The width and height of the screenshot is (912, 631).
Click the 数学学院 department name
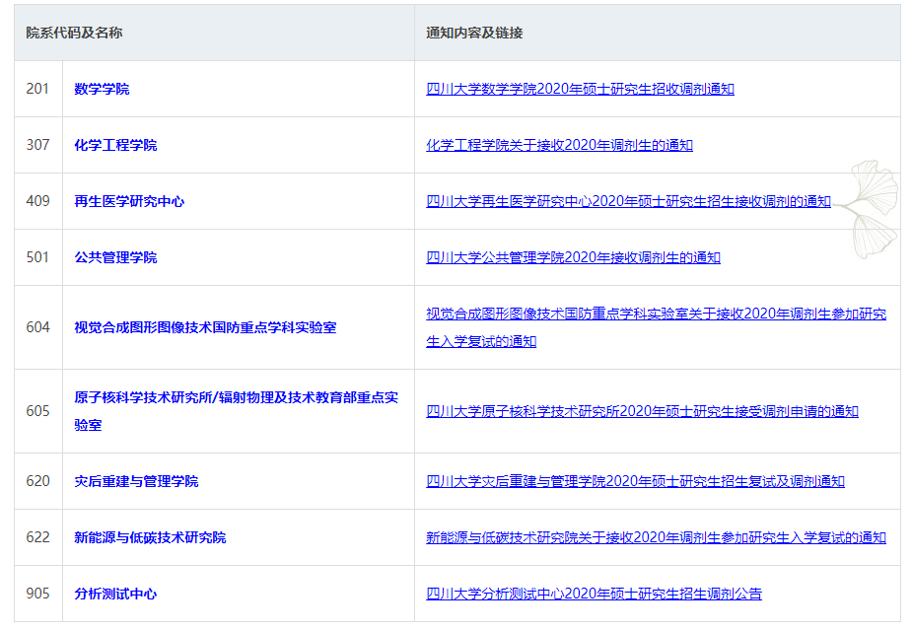(x=102, y=89)
